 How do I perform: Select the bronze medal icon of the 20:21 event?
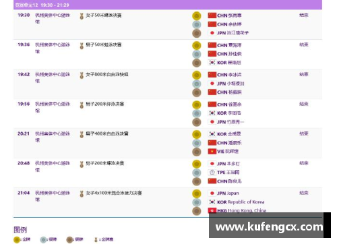(x=197, y=152)
